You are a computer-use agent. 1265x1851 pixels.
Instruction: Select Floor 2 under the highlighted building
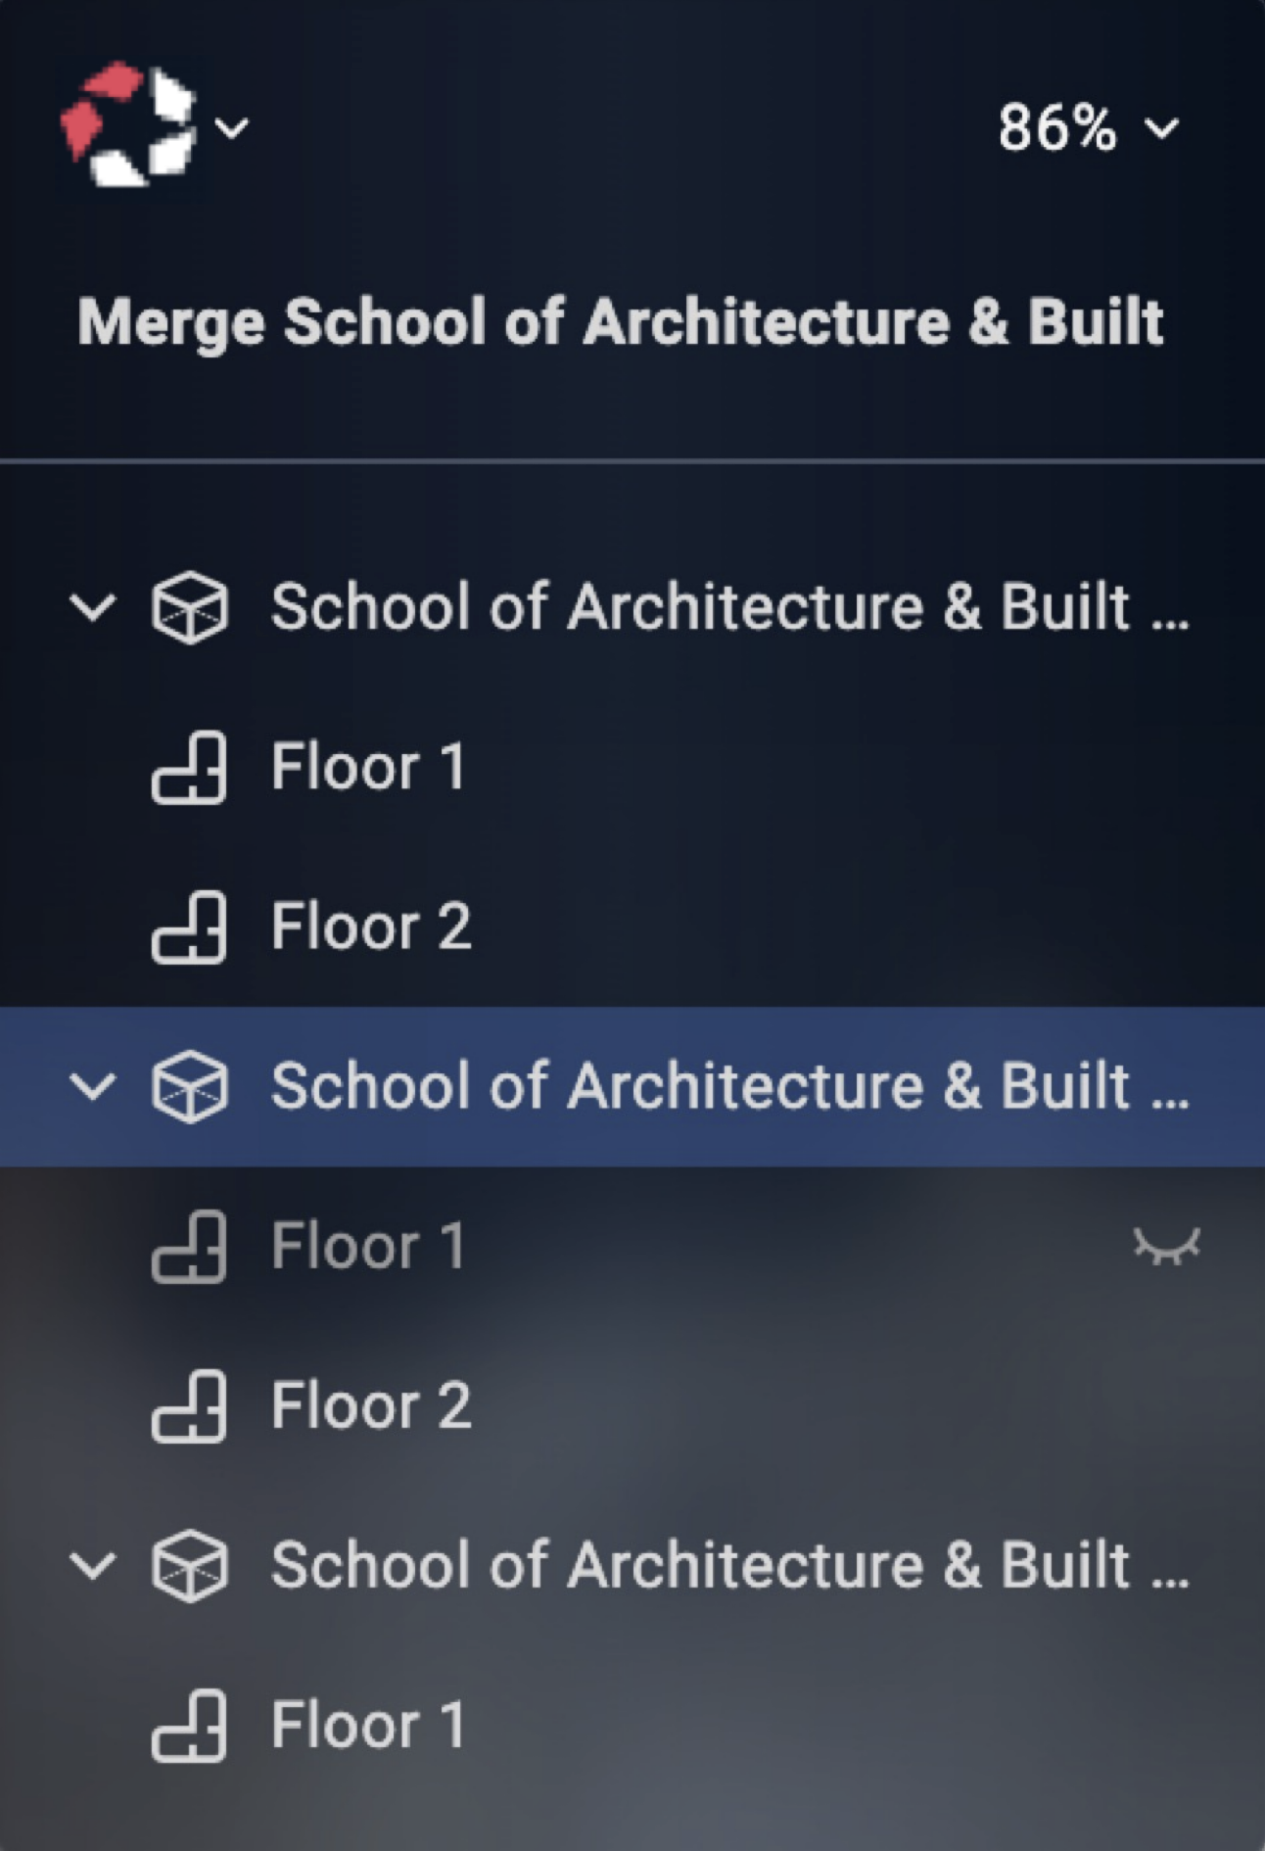(x=632, y=1405)
